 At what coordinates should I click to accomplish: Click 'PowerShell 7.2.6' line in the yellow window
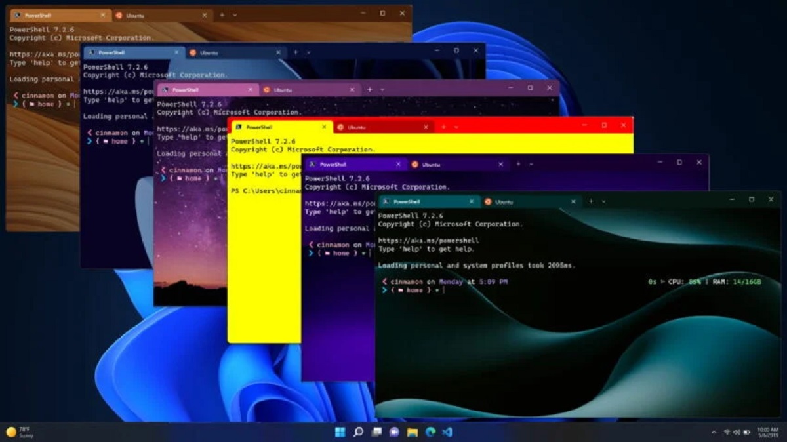263,142
